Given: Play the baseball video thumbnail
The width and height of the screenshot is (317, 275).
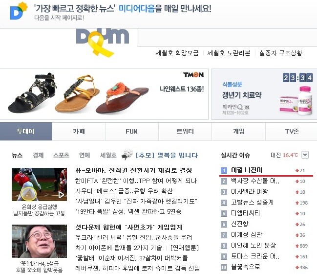Looking at the screenshot, I should [39, 184].
